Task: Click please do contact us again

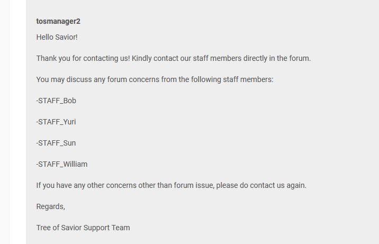Action: pos(261,186)
